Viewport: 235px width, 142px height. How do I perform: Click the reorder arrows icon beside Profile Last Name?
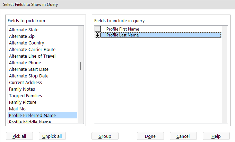coord(98,35)
